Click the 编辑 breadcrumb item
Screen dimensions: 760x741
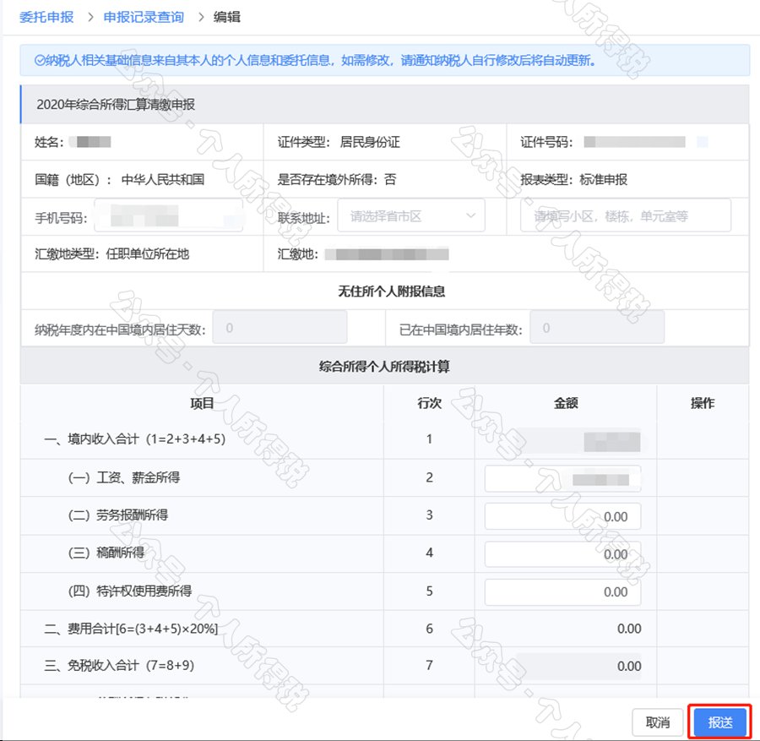[x=226, y=16]
